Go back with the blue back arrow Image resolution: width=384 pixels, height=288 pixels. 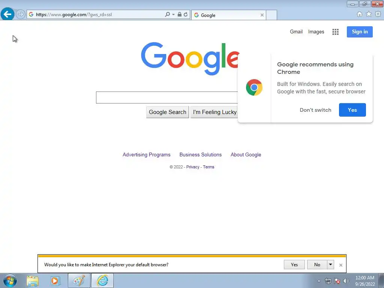[7, 14]
